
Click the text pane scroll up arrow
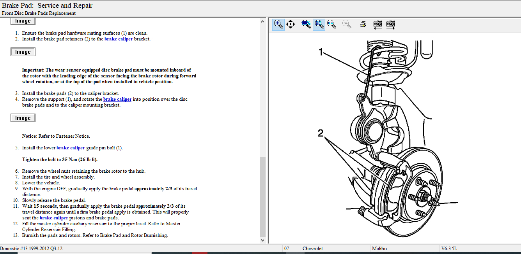click(262, 22)
